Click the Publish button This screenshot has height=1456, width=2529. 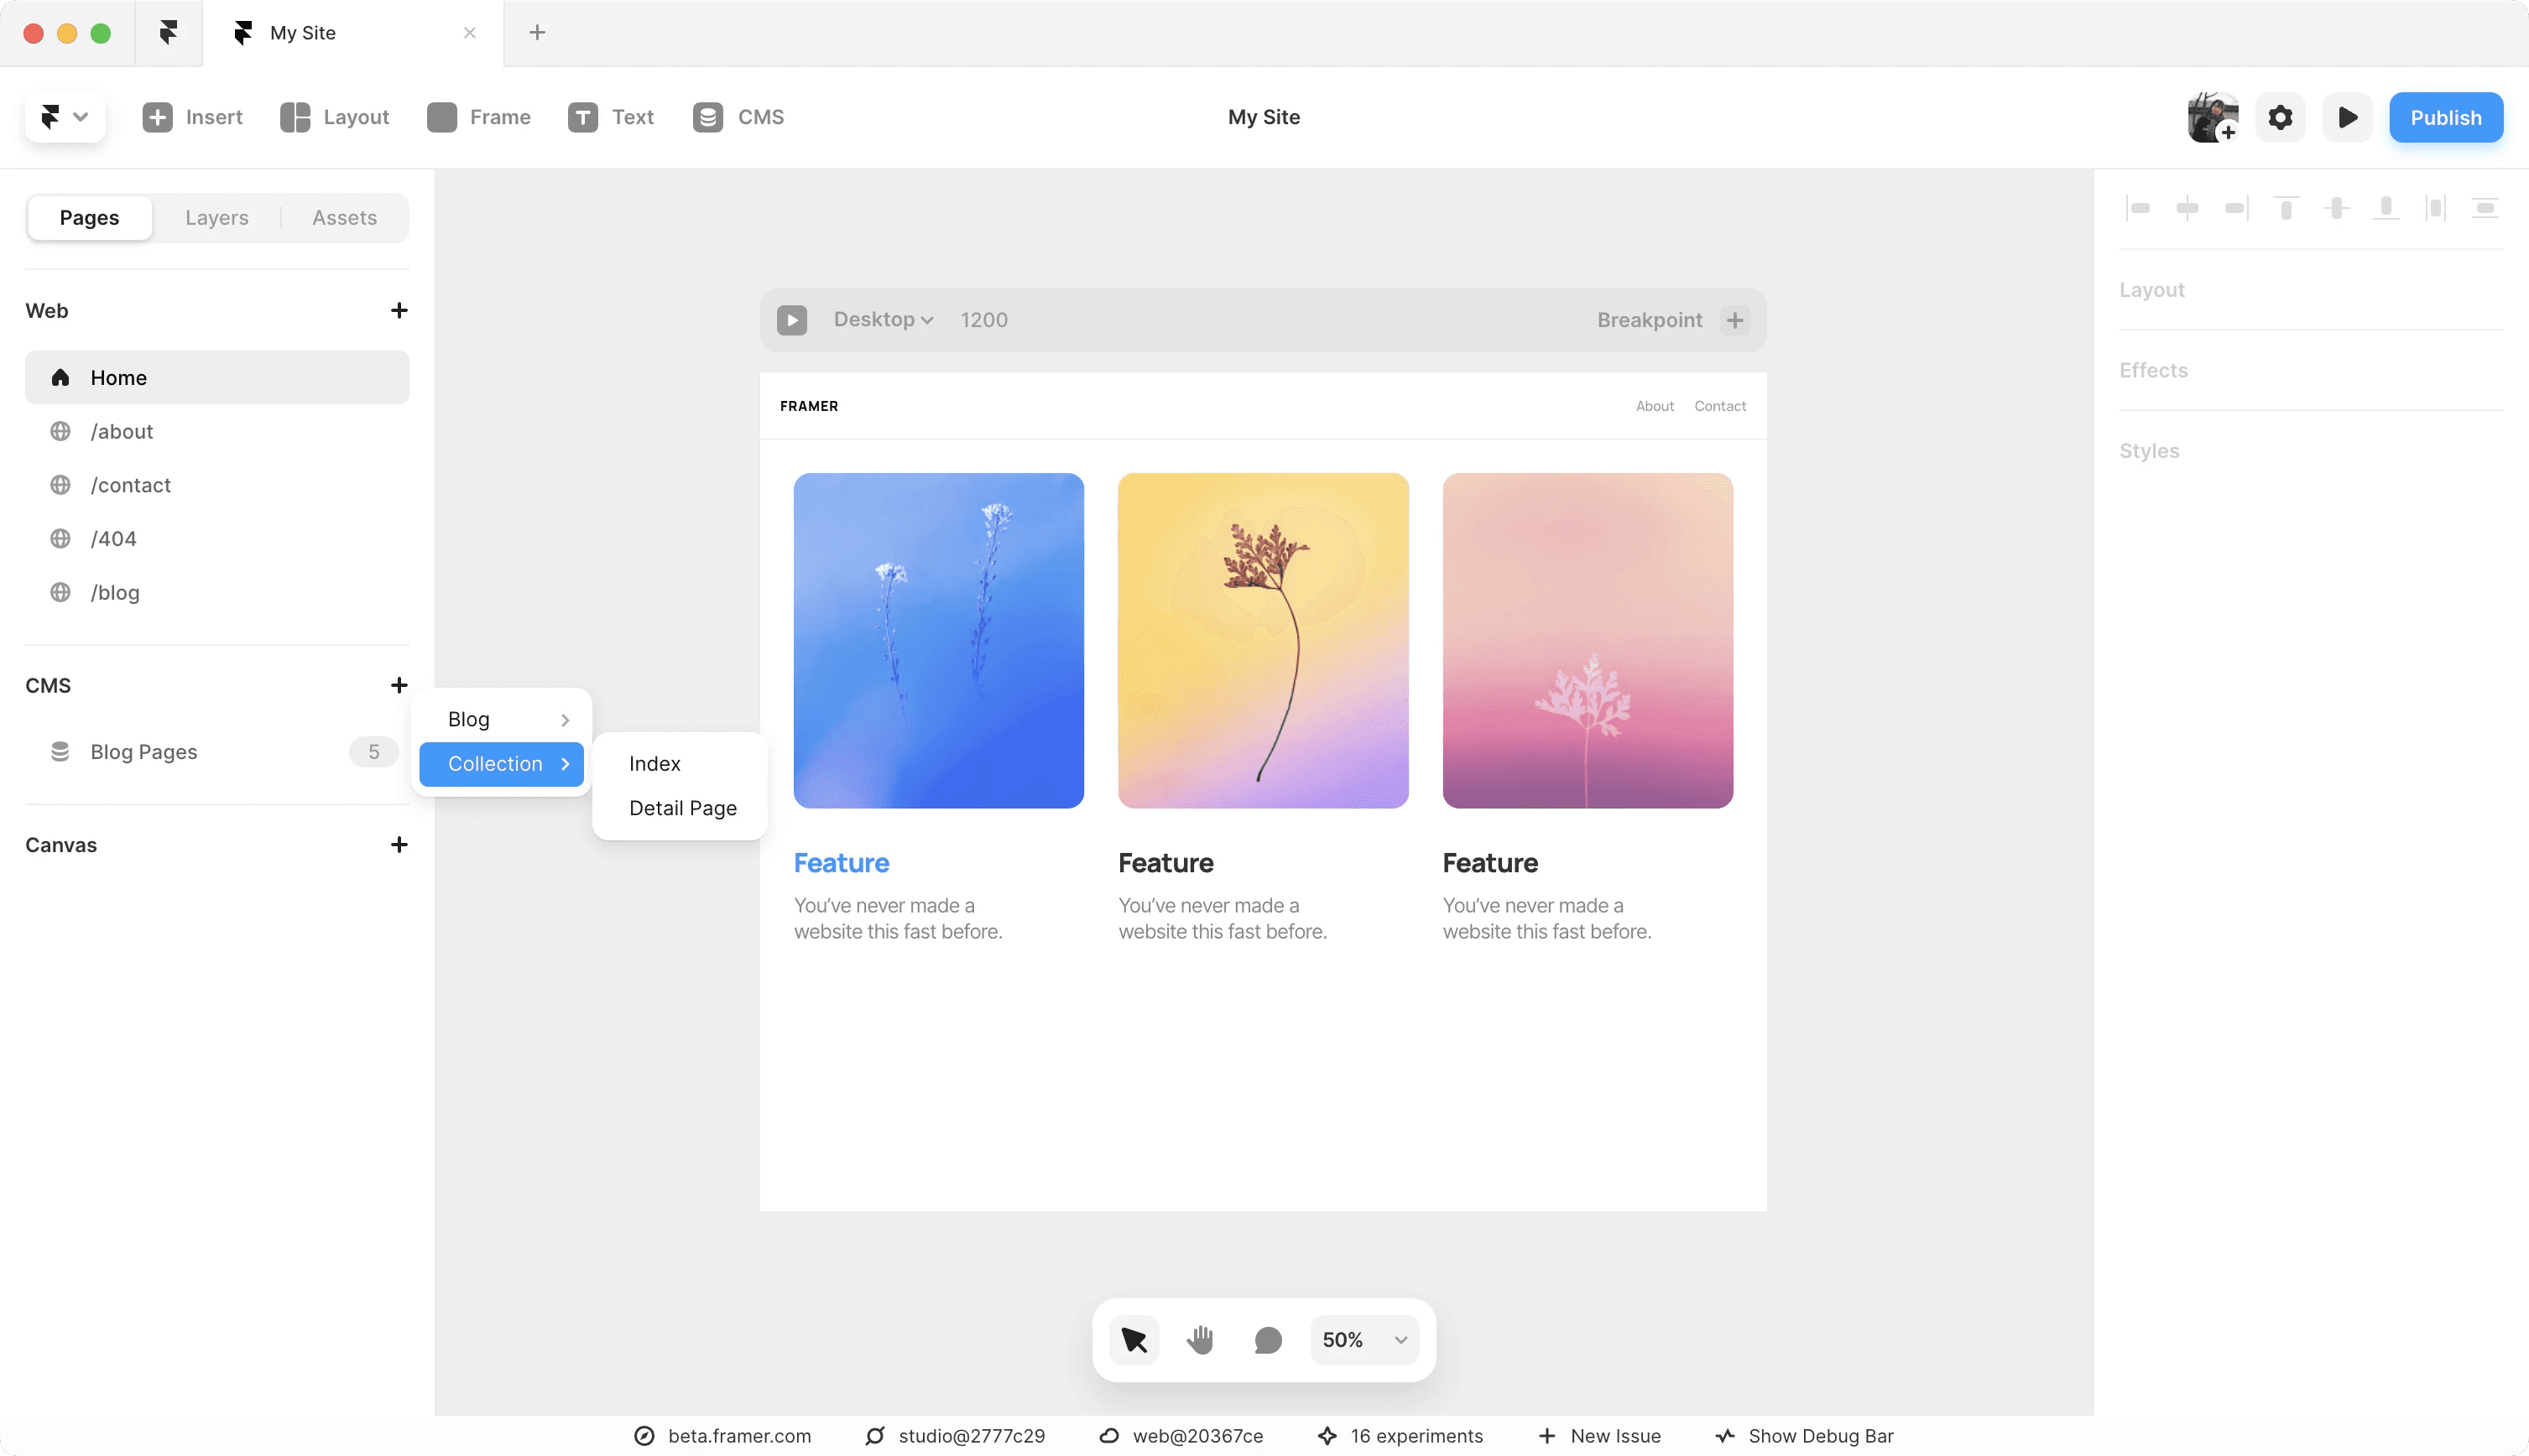[2445, 118]
